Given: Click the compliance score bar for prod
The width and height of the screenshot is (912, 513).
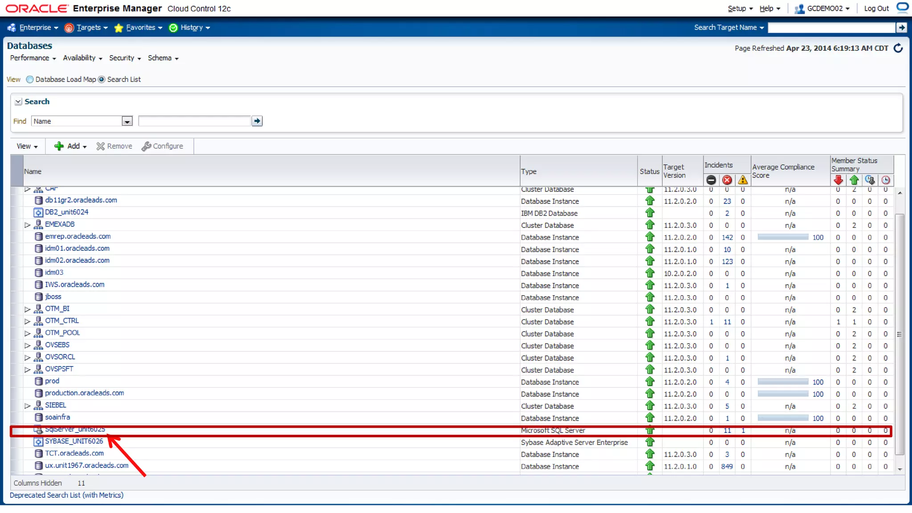Looking at the screenshot, I should [783, 382].
